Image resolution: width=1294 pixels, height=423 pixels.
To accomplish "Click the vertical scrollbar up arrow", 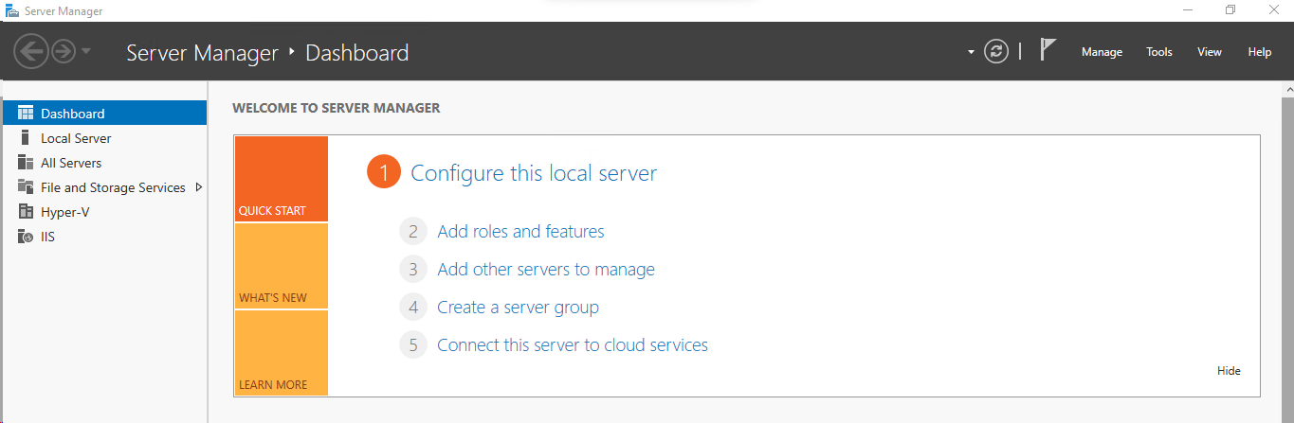I will (1288, 89).
